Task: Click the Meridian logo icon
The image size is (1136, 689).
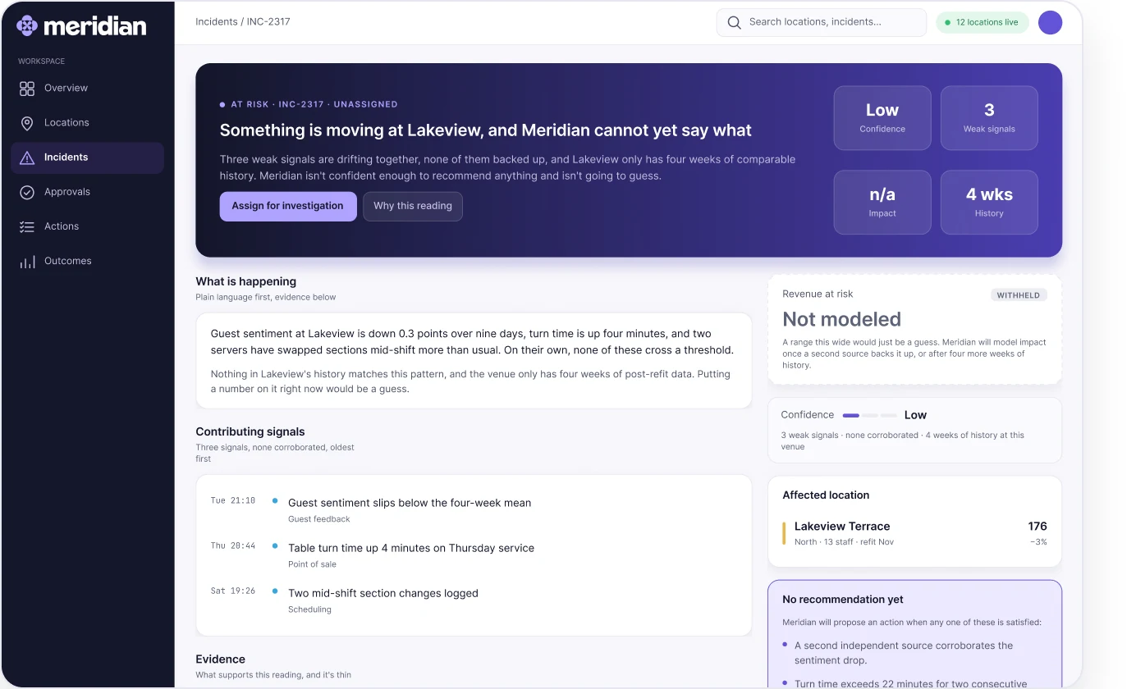Action: click(x=27, y=25)
